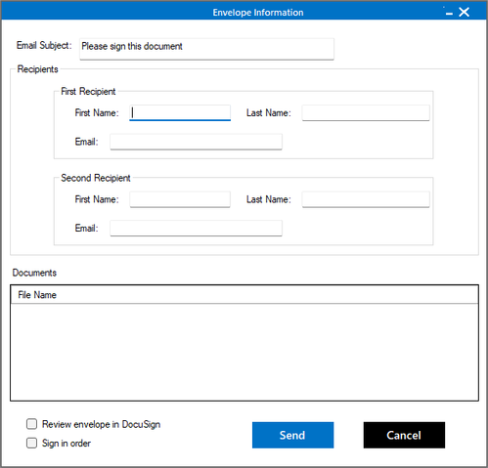Click the Email Subject text field
Viewport: 488px width, 468px height.
[x=206, y=49]
